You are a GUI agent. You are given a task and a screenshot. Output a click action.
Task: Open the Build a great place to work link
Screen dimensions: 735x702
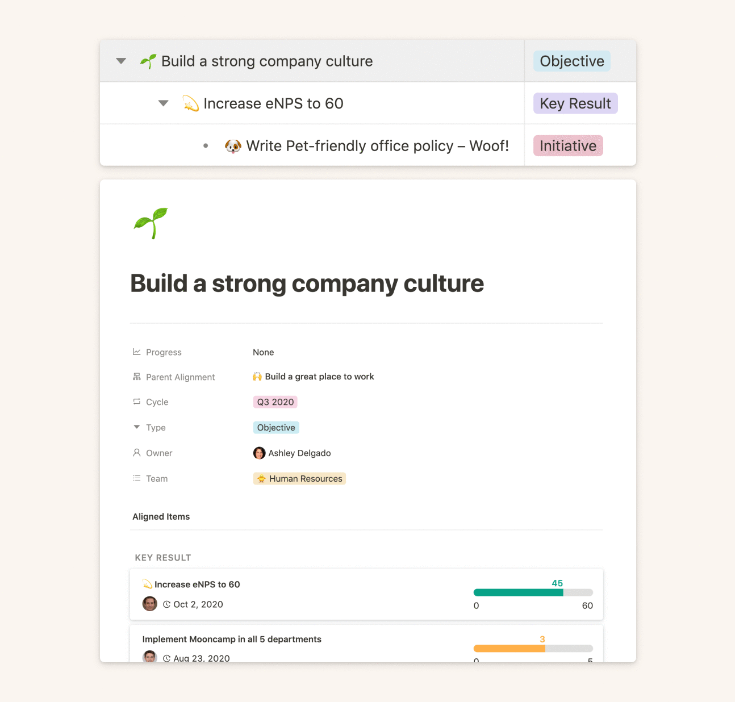(319, 377)
